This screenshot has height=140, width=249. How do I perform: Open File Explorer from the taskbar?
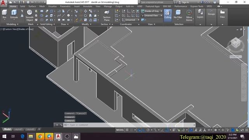click(31, 136)
